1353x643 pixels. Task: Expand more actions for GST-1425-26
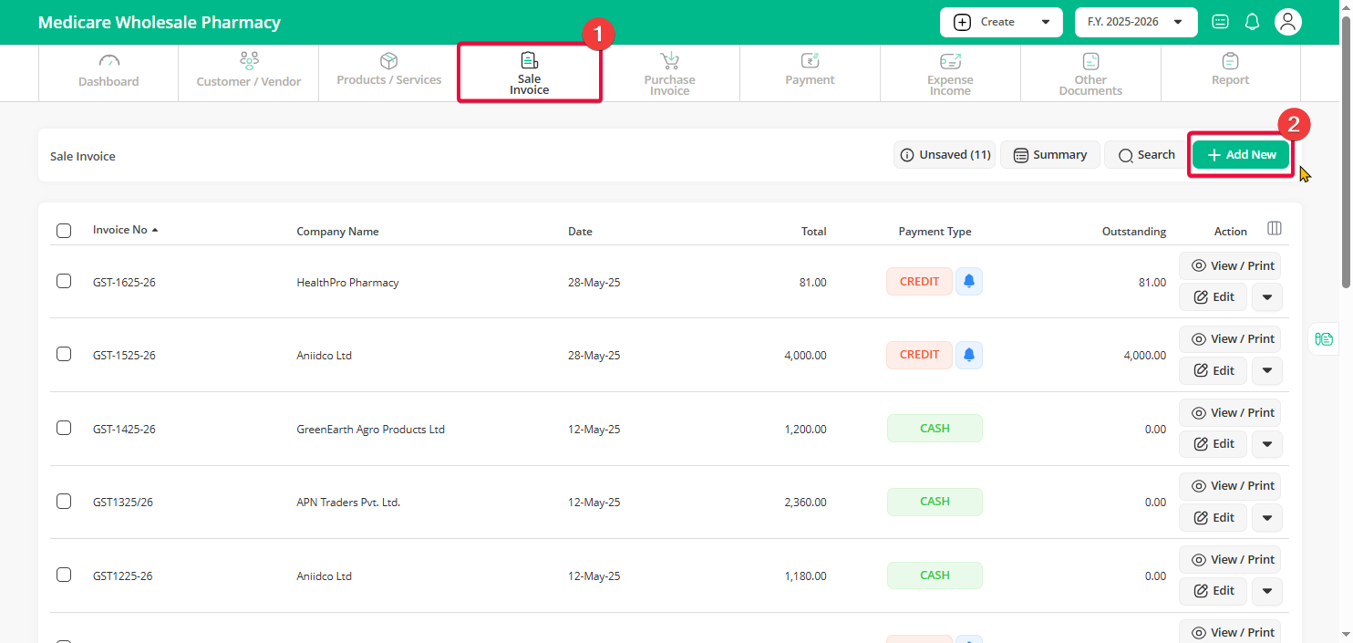coord(1267,444)
